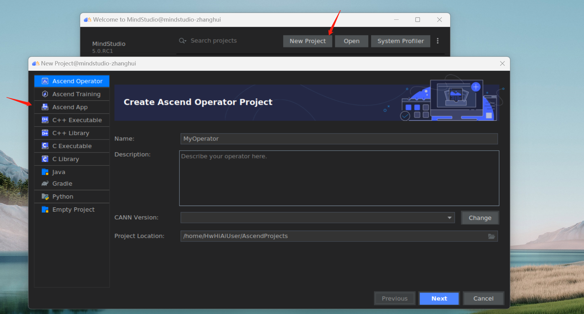Click the search magnifier icon in Welcome window
The height and width of the screenshot is (314, 584).
(183, 41)
